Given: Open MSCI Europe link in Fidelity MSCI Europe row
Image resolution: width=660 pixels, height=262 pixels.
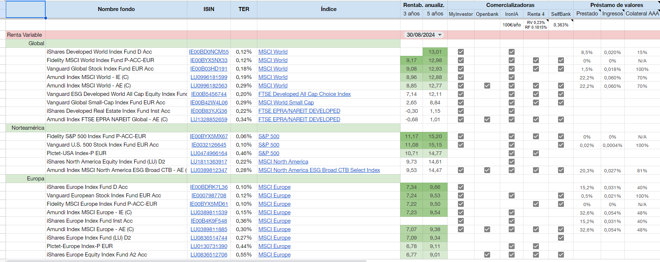Looking at the screenshot, I should (274, 204).
